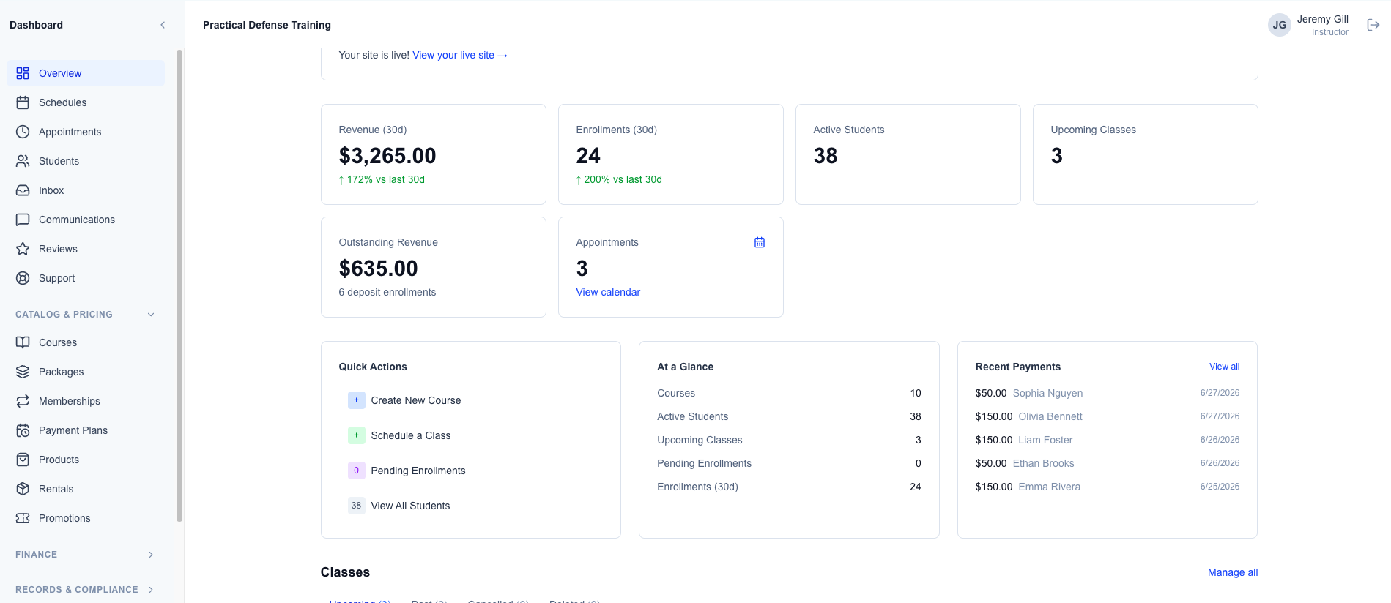This screenshot has height=603, width=1391.
Task: Click the sidebar vertical scrollbar
Action: click(x=179, y=285)
